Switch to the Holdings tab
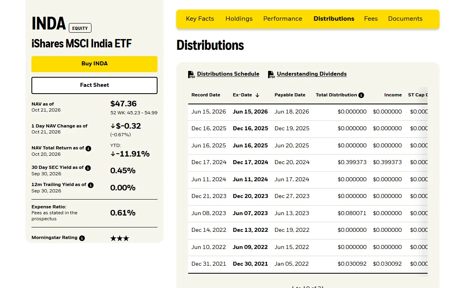Viewport: 465px width, 288px height. tap(239, 19)
